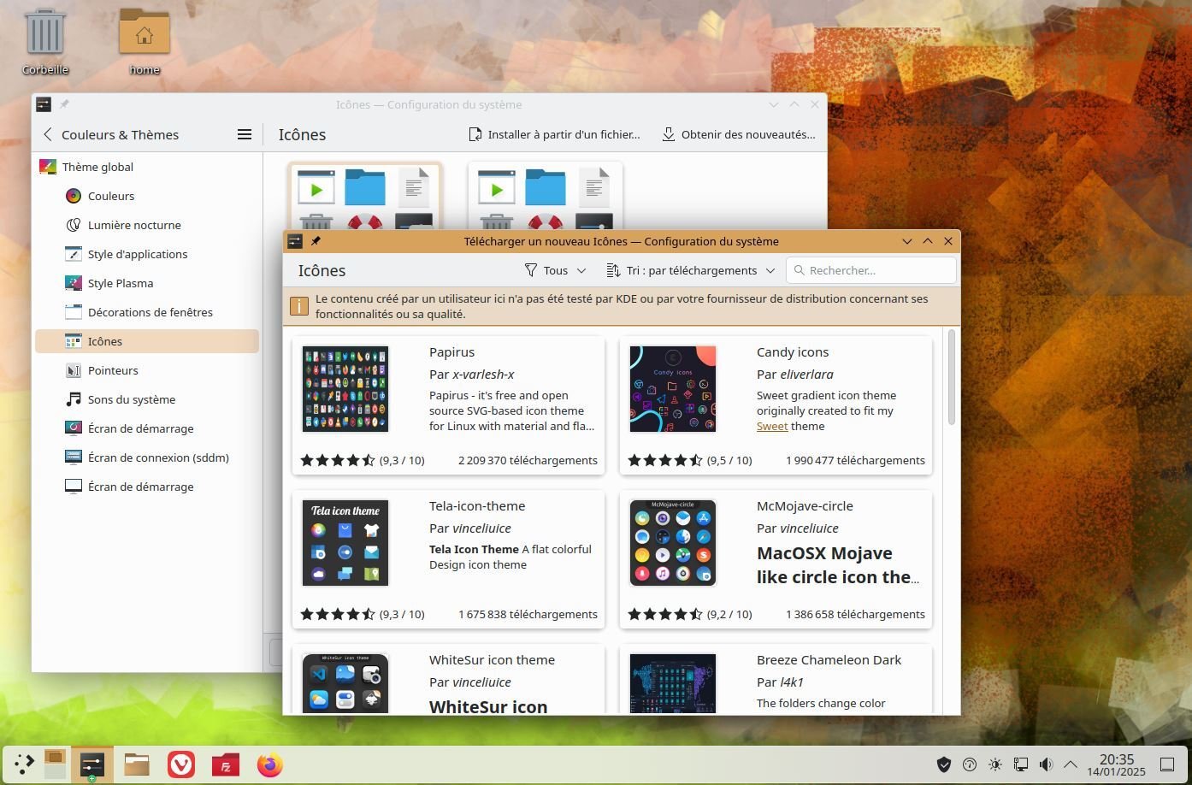Image resolution: width=1192 pixels, height=785 pixels.
Task: Click the Breeze Chameleon Dark preview
Action: [673, 683]
